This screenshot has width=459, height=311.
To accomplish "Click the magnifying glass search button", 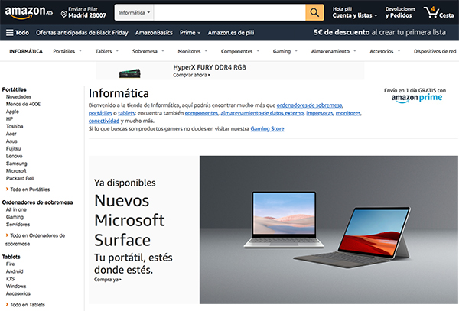I will [x=314, y=12].
